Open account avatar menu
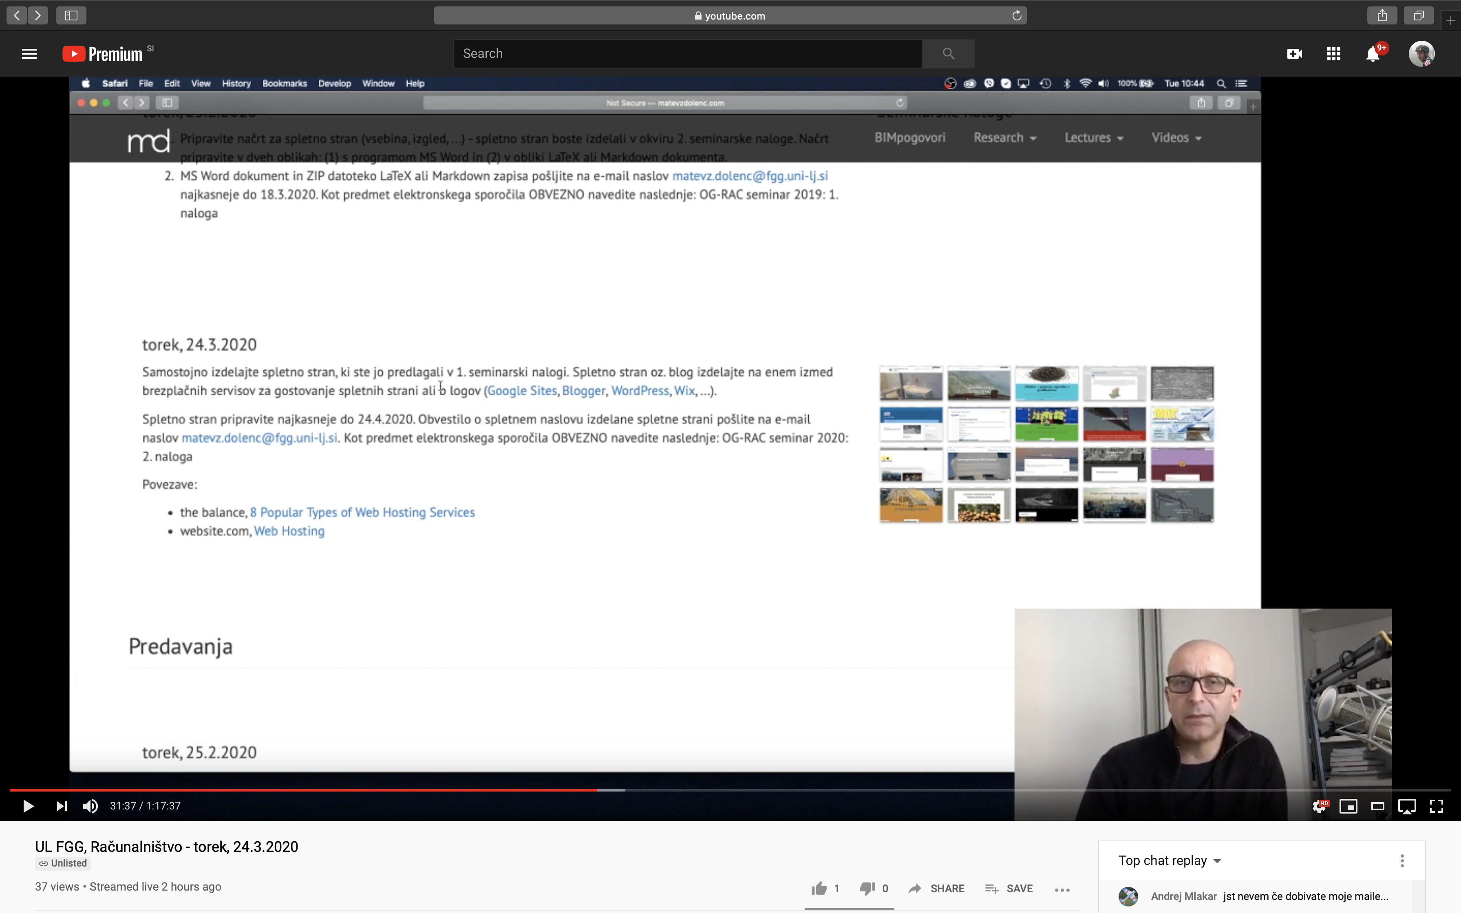Viewport: 1461px width, 913px height. click(x=1421, y=54)
